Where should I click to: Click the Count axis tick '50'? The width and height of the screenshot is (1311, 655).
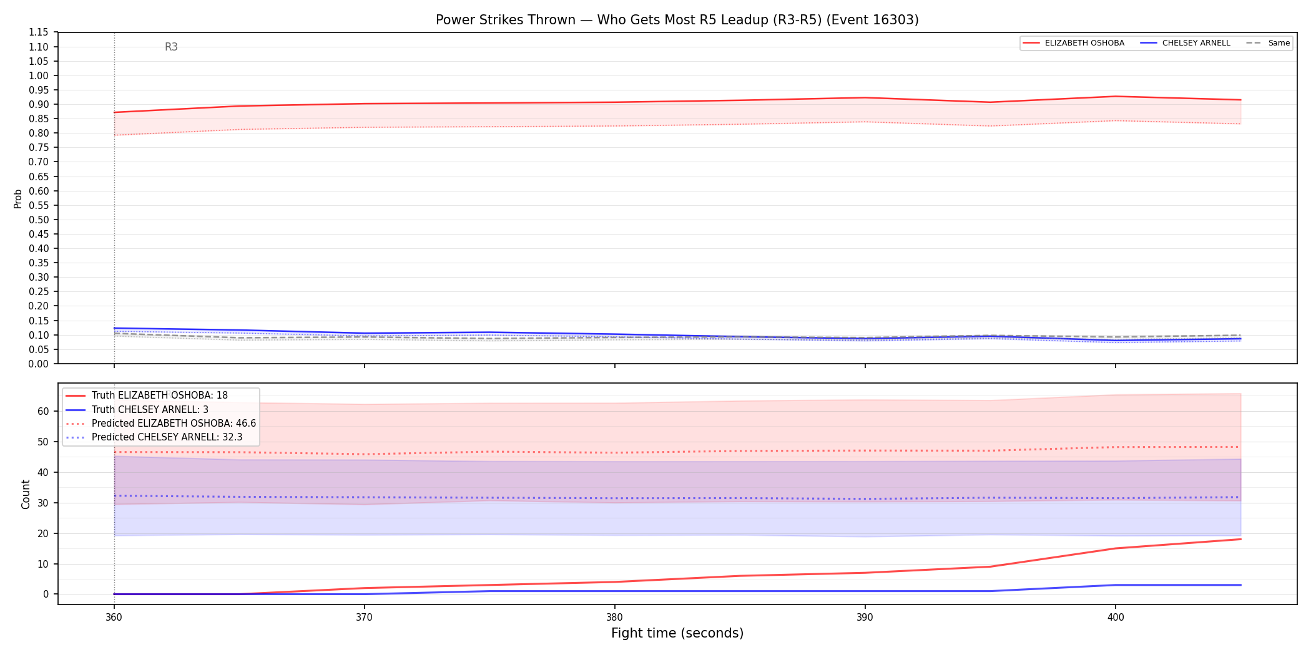[x=43, y=442]
